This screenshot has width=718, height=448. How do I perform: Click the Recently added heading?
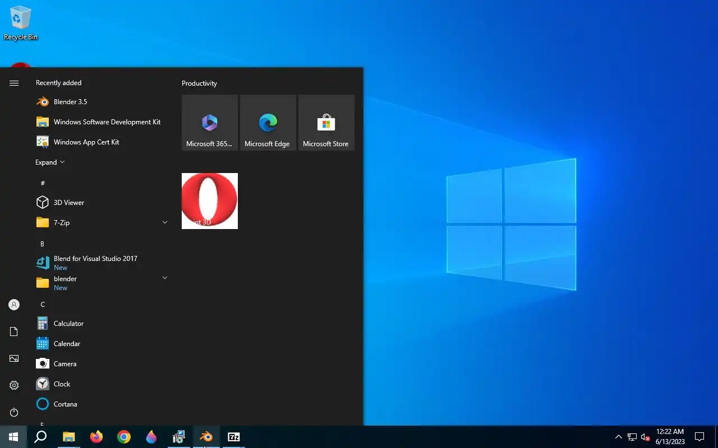pos(58,83)
